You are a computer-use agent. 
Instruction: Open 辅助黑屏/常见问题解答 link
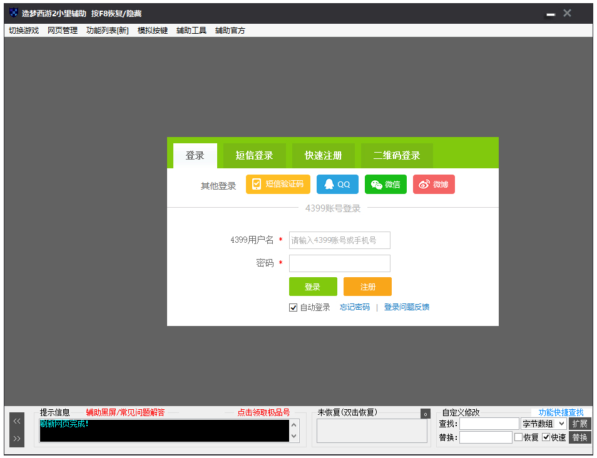(x=125, y=412)
